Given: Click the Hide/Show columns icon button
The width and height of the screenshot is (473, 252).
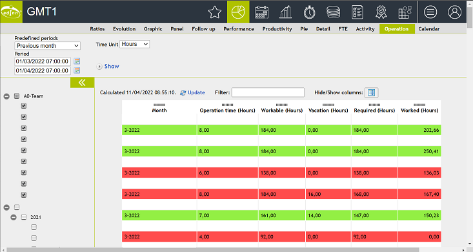Looking at the screenshot, I should point(371,92).
